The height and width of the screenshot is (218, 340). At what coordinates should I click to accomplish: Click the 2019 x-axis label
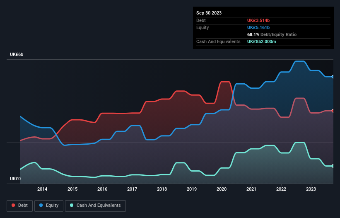pyautogui.click(x=192, y=189)
